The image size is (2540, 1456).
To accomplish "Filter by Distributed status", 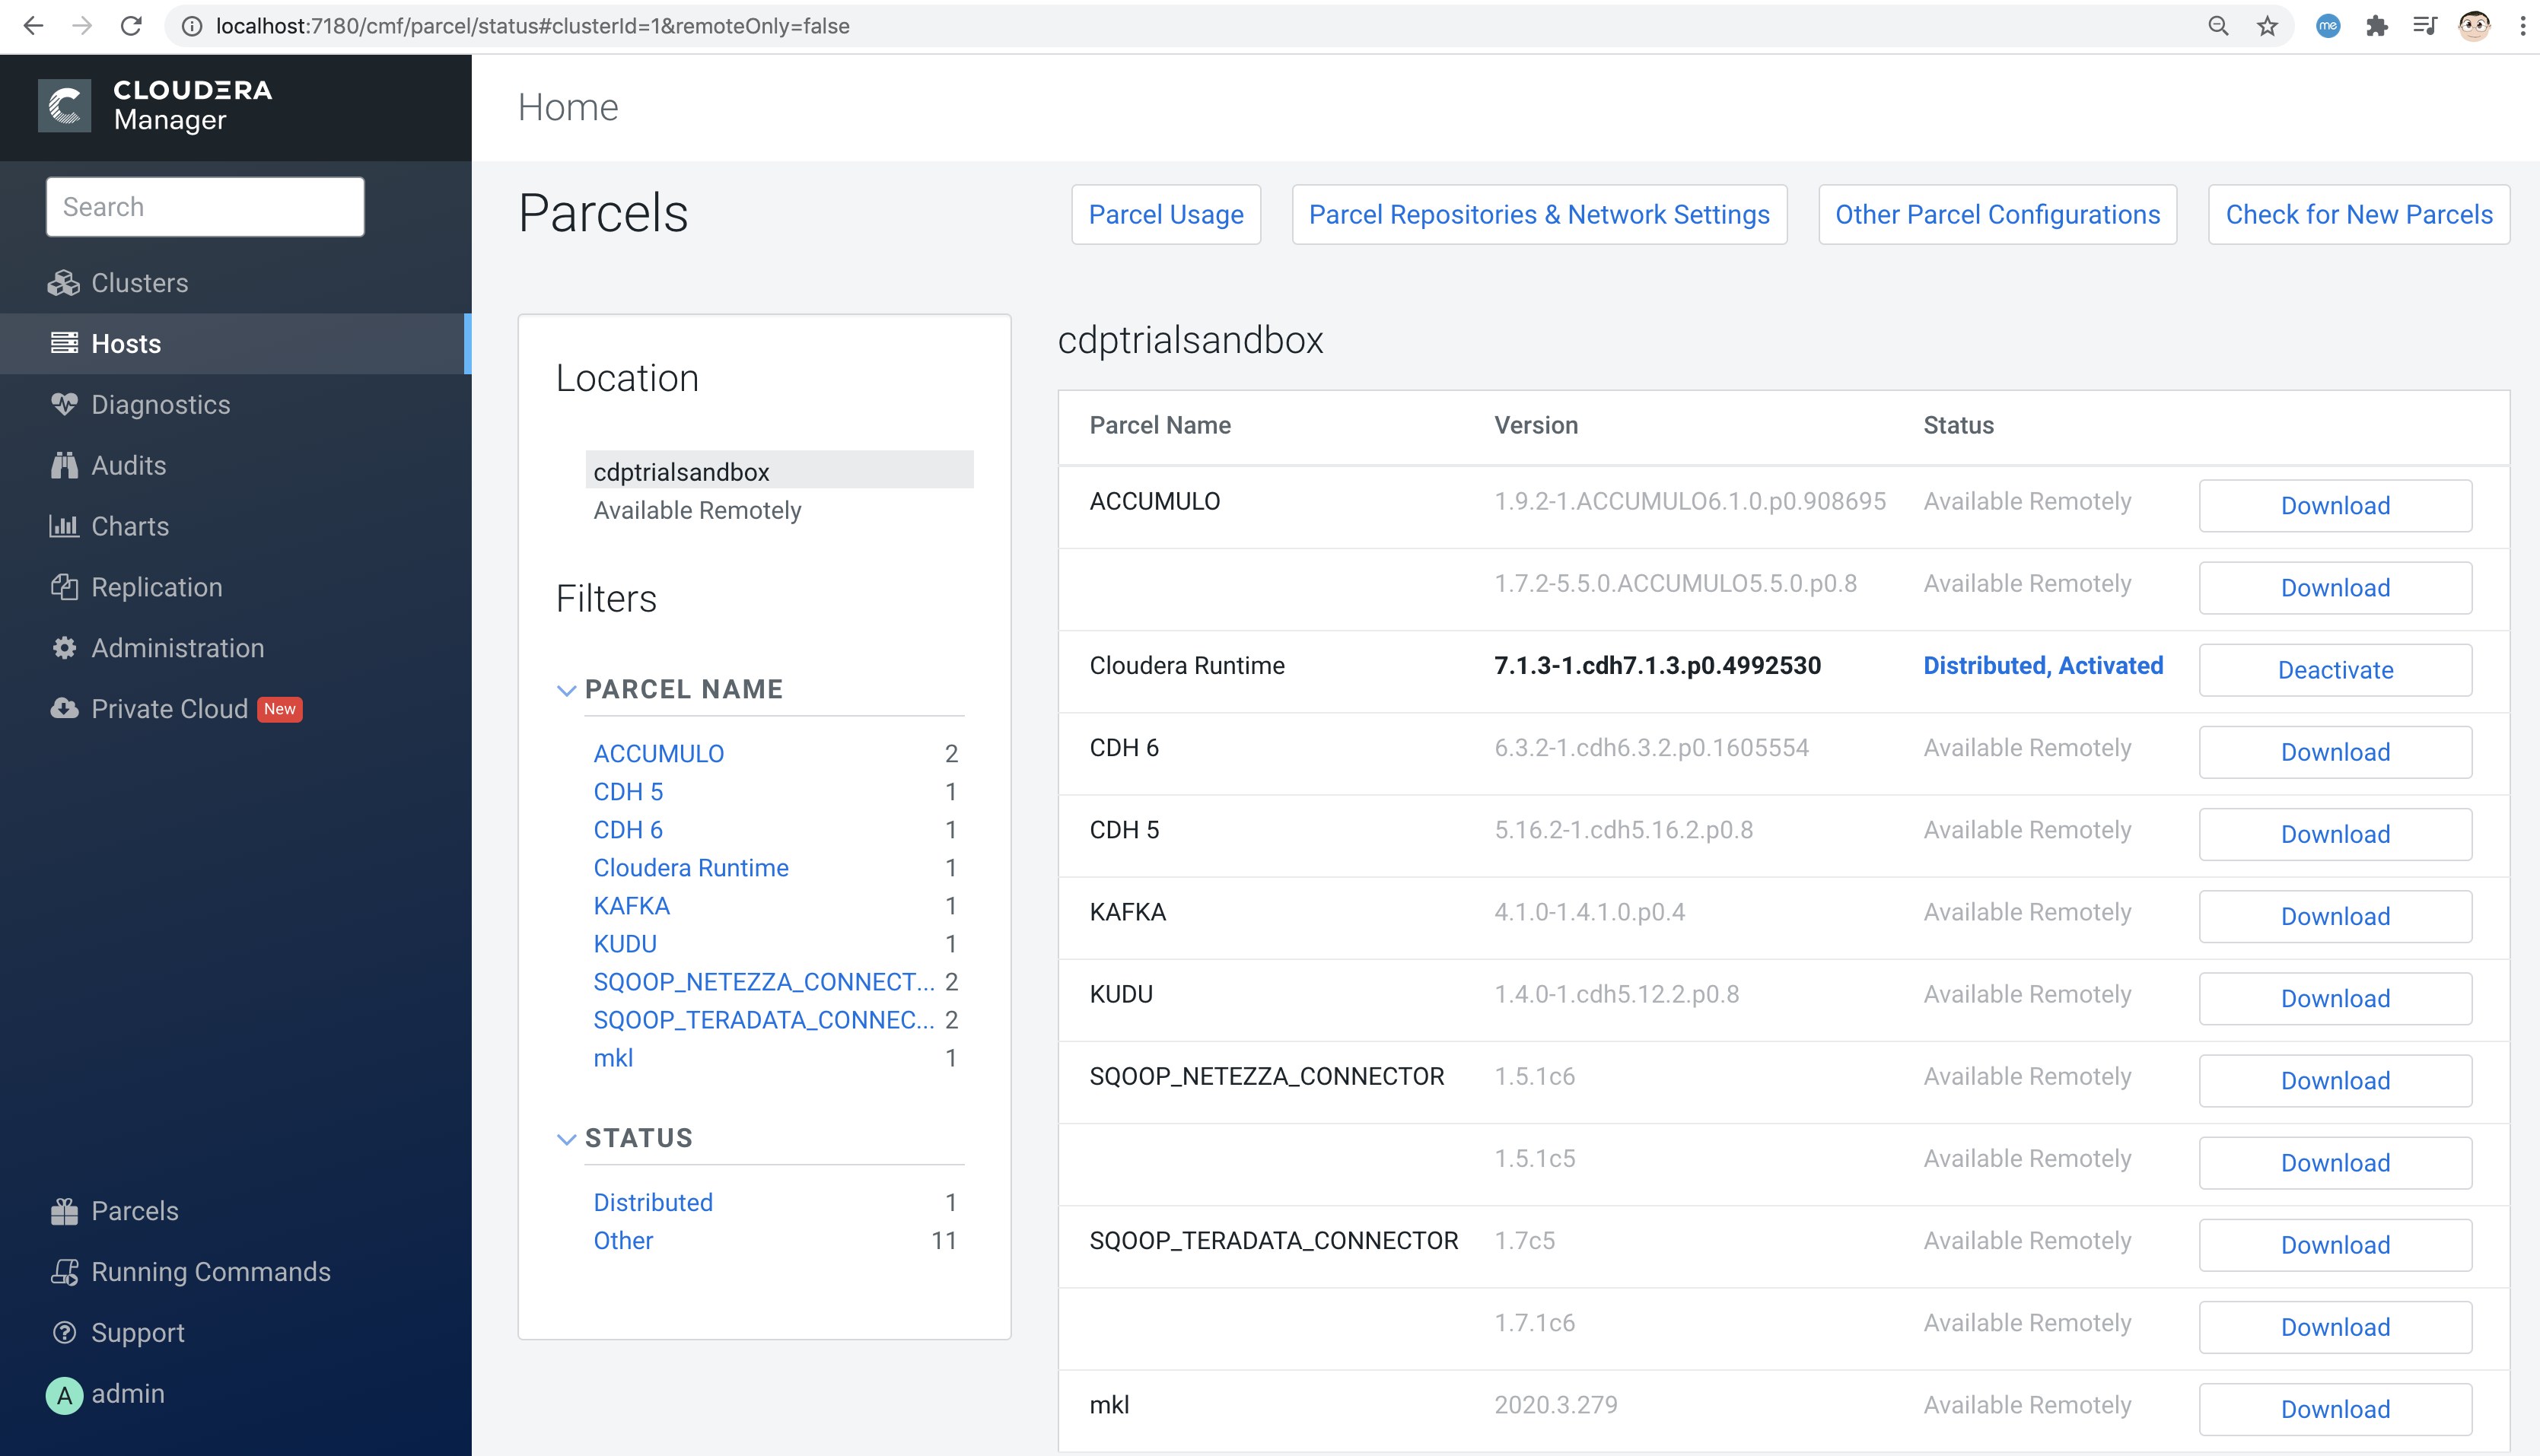I will click(x=652, y=1203).
